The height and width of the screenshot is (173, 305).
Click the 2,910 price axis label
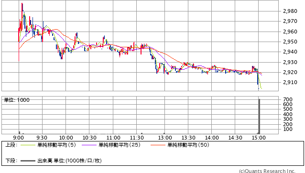pos(290,82)
